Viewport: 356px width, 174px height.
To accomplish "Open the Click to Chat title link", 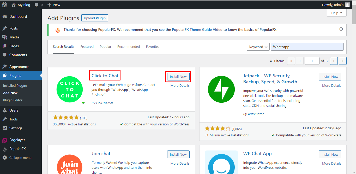I will [105, 76].
